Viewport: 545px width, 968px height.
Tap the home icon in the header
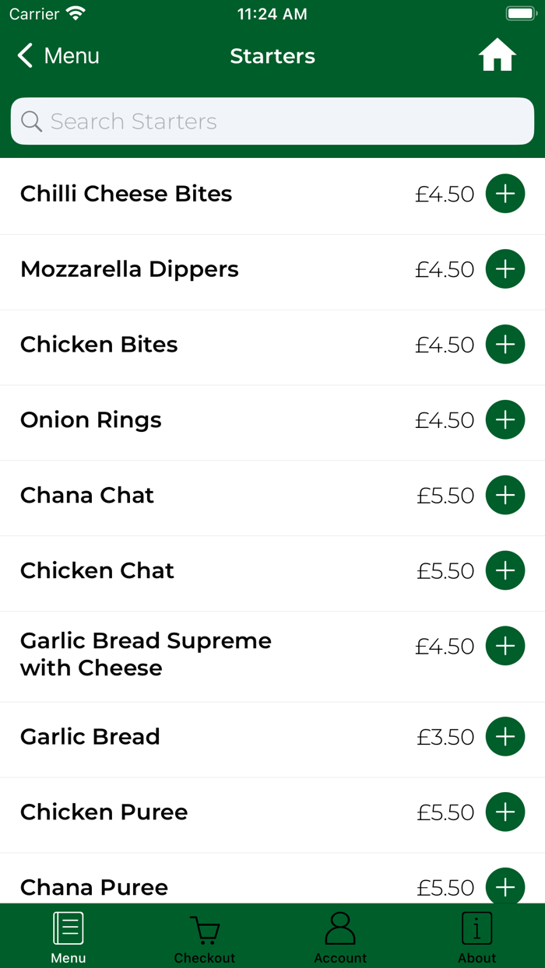click(497, 55)
